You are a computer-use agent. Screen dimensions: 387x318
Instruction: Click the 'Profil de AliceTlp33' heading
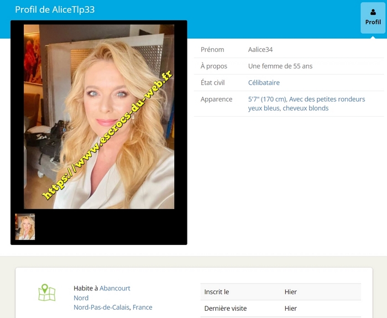tap(55, 10)
